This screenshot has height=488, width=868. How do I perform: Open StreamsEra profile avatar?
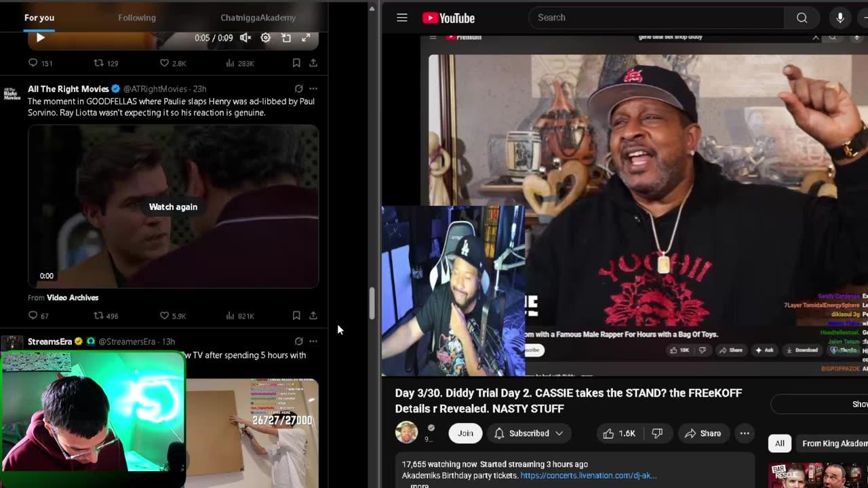[12, 343]
